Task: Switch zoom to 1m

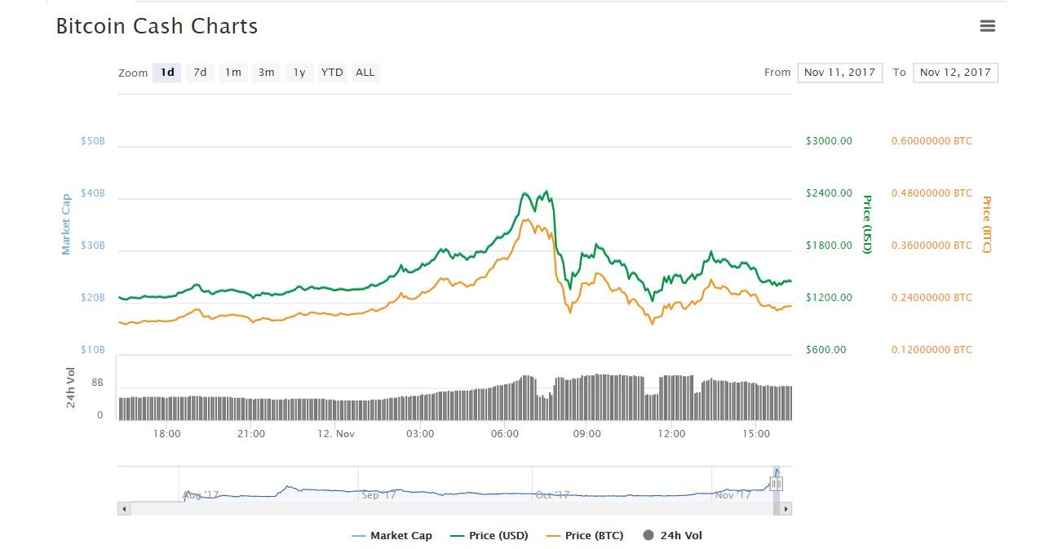Action: tap(233, 73)
